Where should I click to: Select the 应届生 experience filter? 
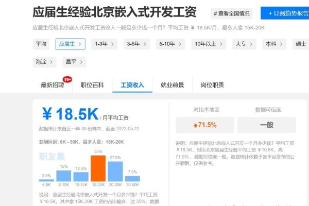pos(71,44)
